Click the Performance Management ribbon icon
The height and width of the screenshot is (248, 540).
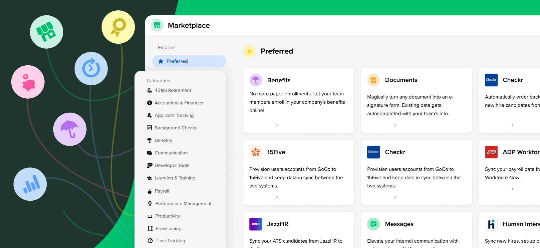[150, 204]
